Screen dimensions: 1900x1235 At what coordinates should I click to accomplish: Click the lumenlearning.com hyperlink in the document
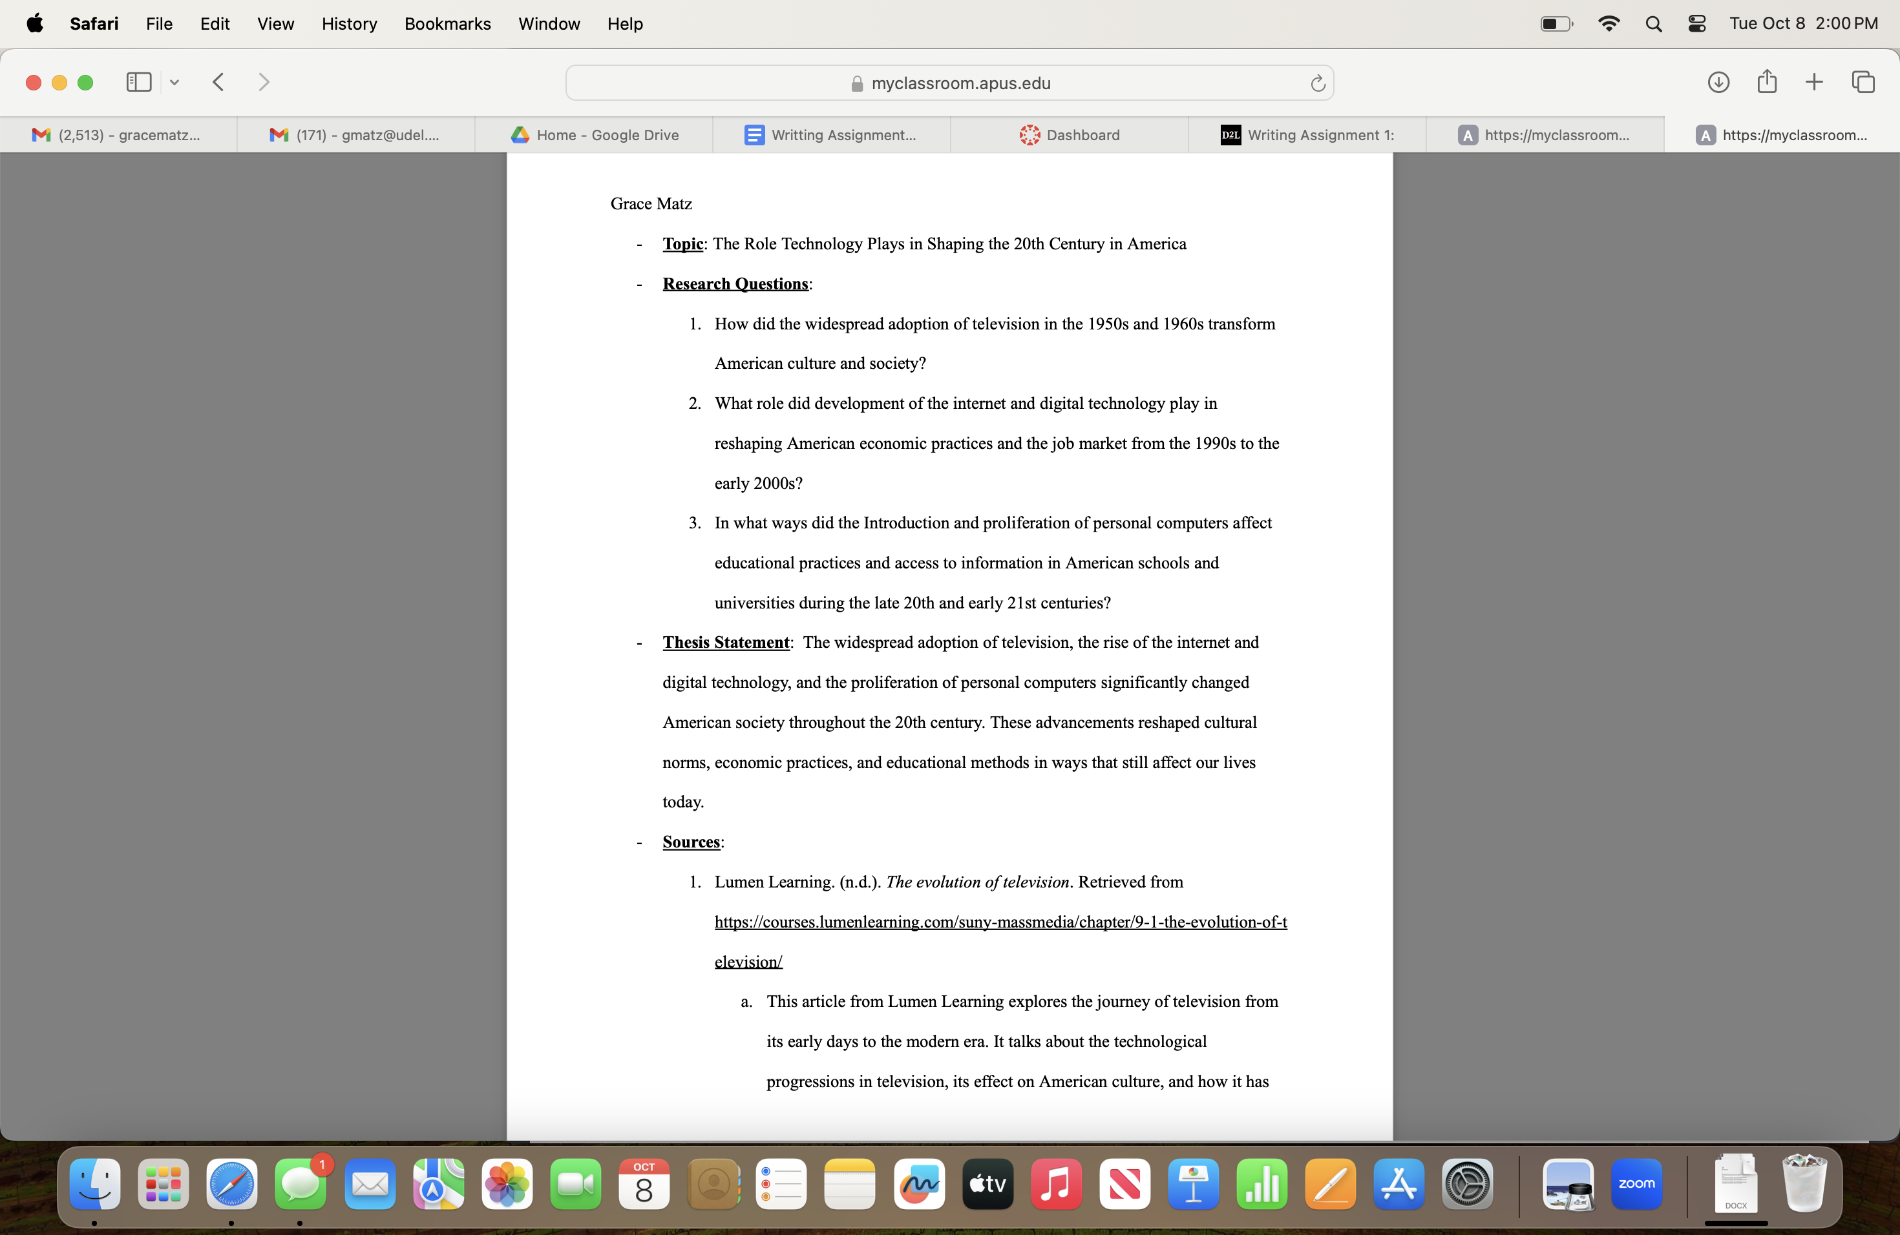tap(1000, 922)
